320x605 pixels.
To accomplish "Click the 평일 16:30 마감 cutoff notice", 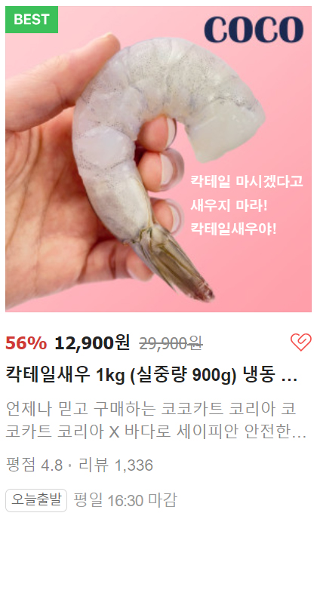I will (125, 500).
